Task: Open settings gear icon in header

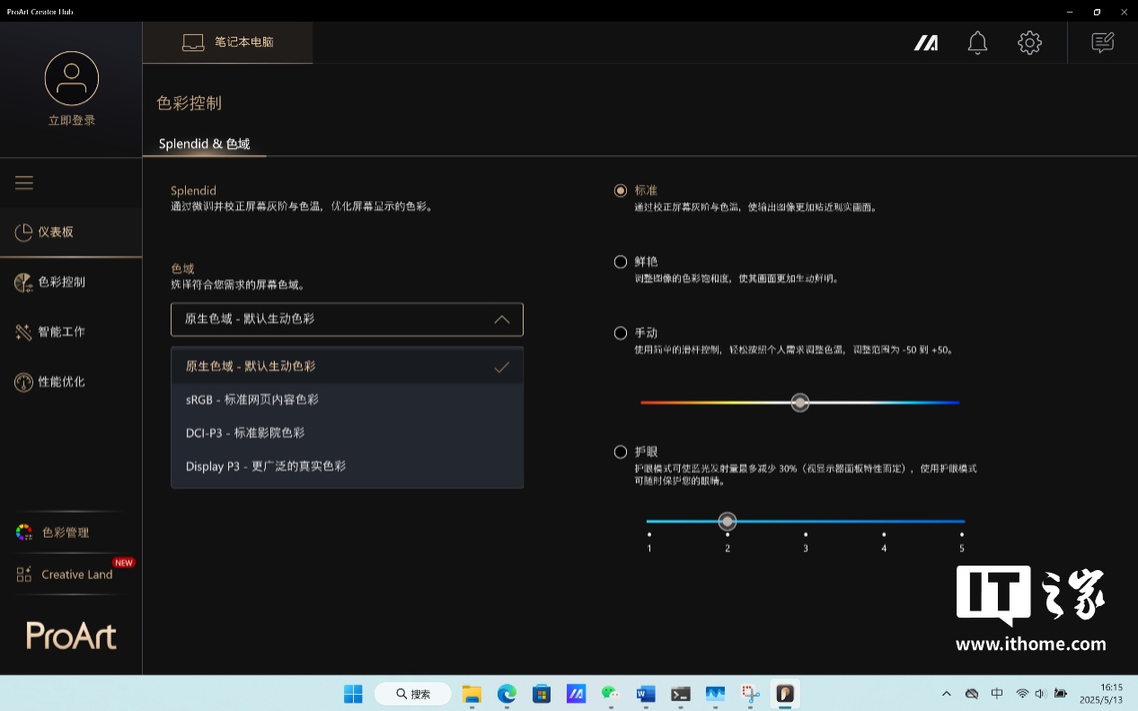Action: (x=1029, y=43)
